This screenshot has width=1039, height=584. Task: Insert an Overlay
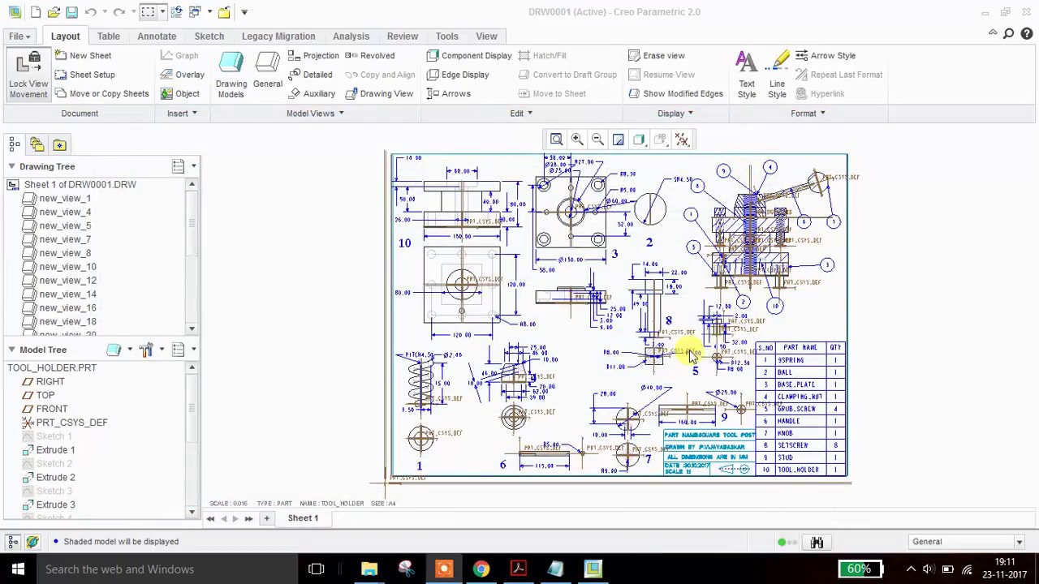point(182,75)
